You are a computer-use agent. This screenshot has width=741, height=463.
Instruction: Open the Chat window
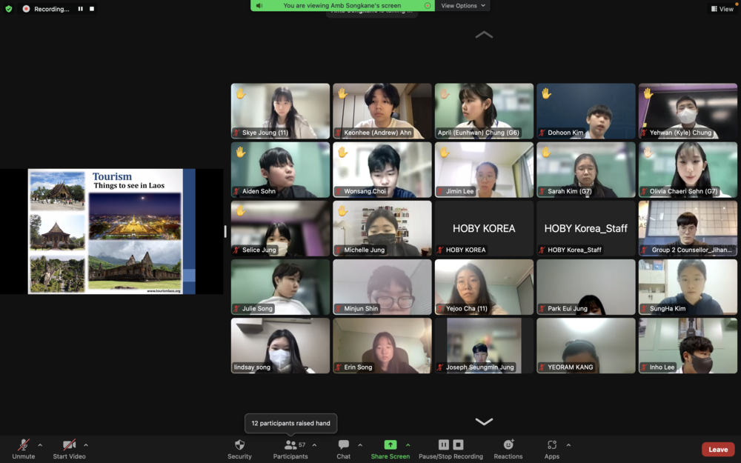pyautogui.click(x=344, y=450)
